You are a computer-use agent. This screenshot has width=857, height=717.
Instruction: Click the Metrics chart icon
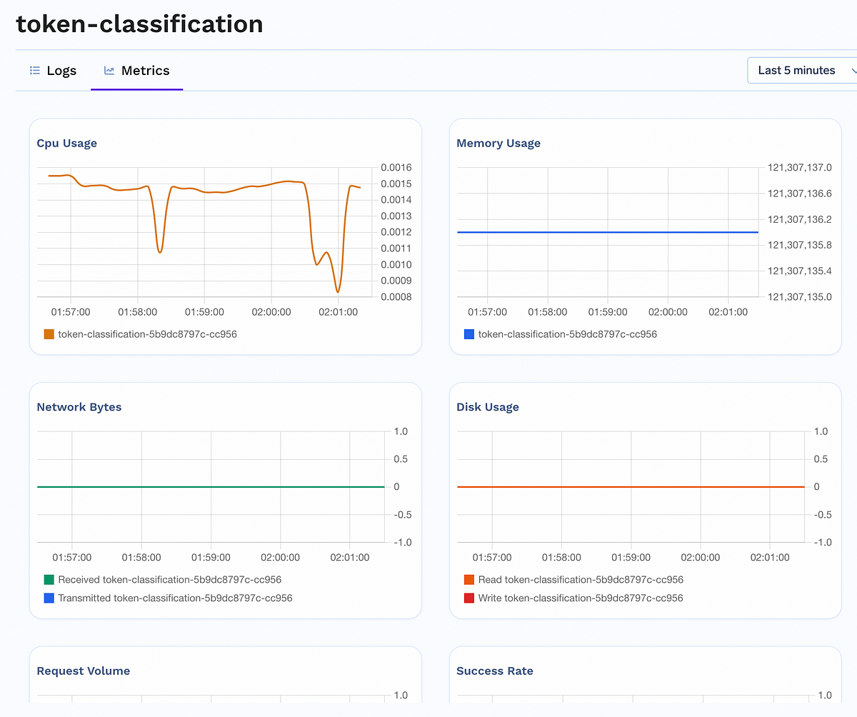pyautogui.click(x=109, y=71)
